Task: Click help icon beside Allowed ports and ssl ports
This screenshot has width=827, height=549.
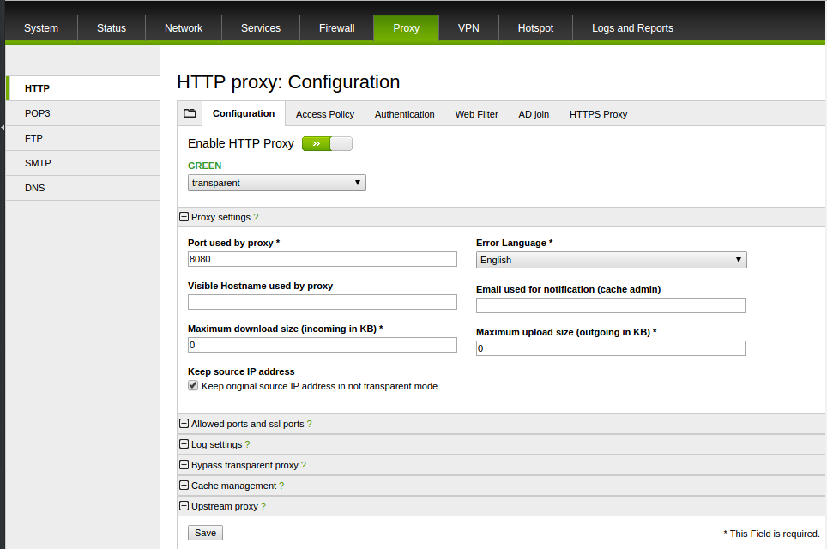Action: point(309,424)
